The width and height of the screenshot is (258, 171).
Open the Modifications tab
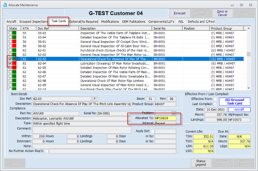[110, 21]
